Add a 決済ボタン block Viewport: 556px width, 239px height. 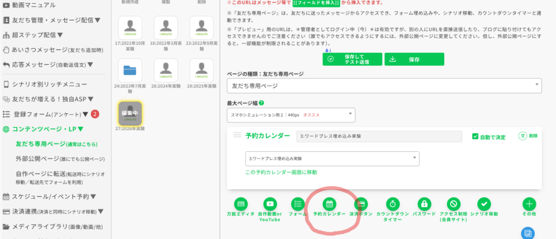tap(361, 204)
